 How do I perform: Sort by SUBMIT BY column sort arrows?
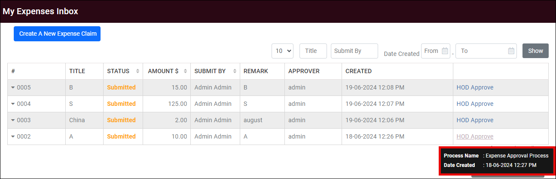pos(235,71)
